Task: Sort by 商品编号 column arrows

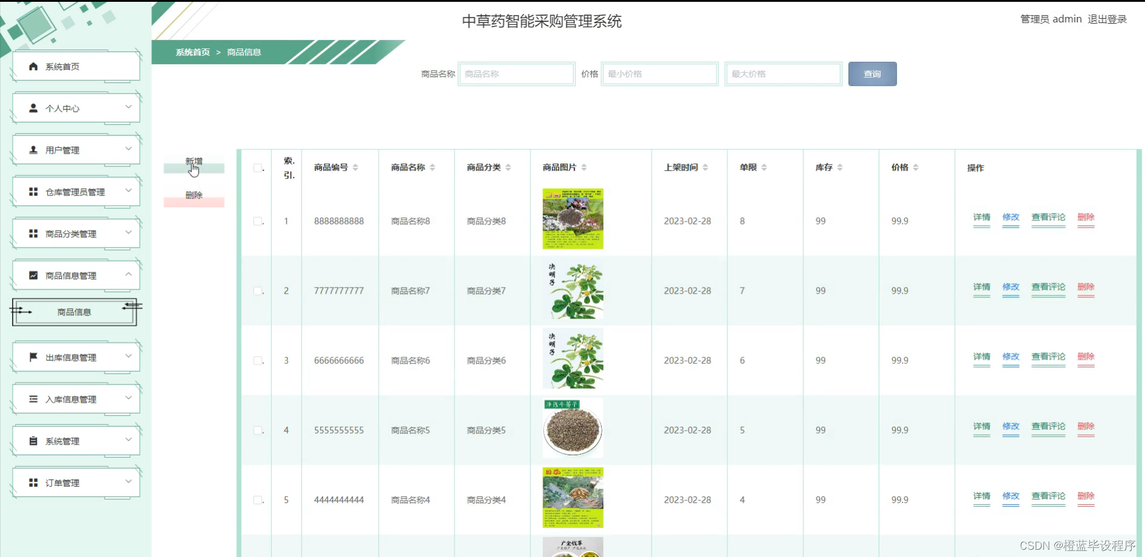Action: 355,168
